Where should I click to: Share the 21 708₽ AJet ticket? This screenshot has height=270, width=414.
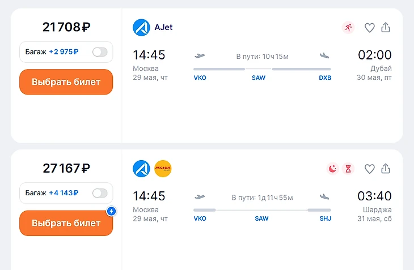386,27
